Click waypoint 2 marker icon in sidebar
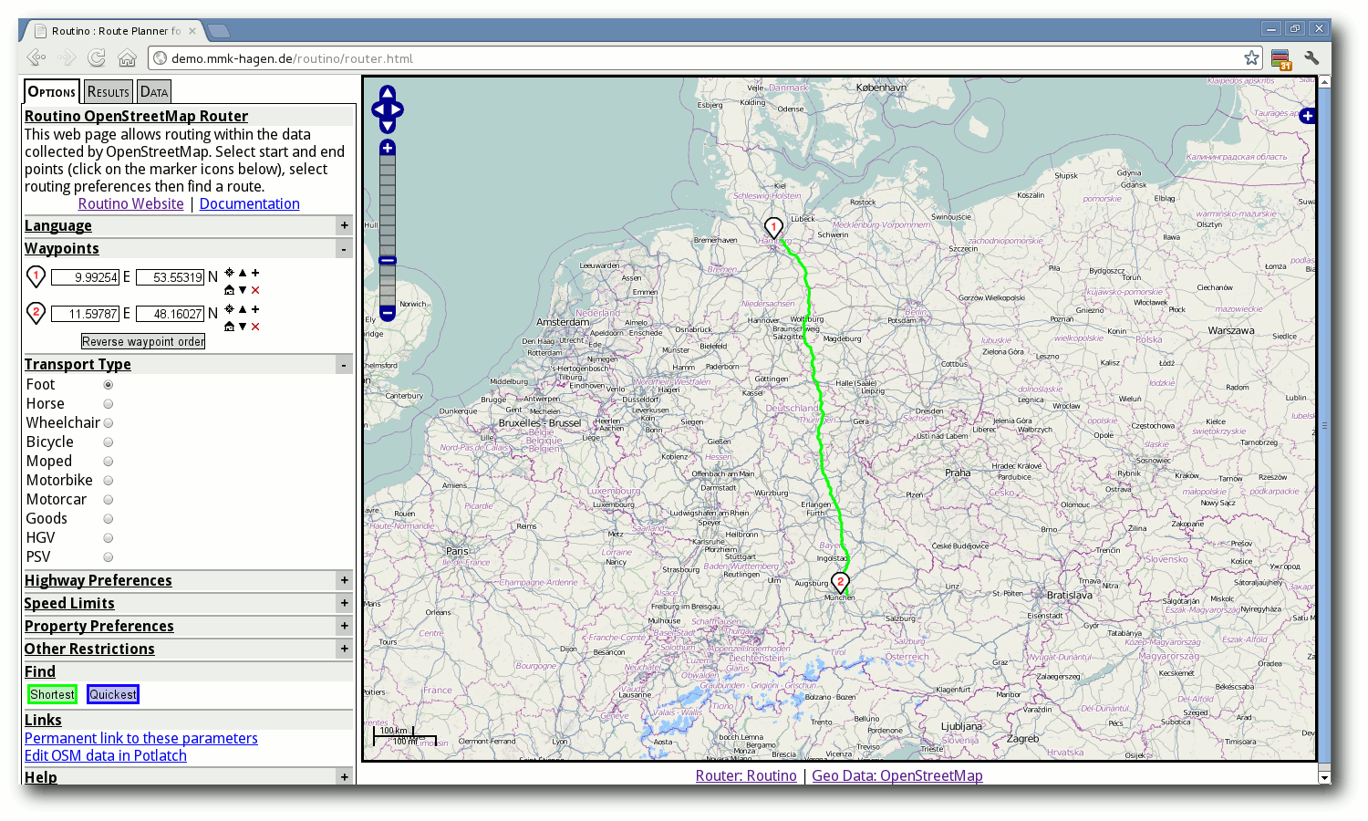Screen dimensions: 1368x821 point(36,313)
